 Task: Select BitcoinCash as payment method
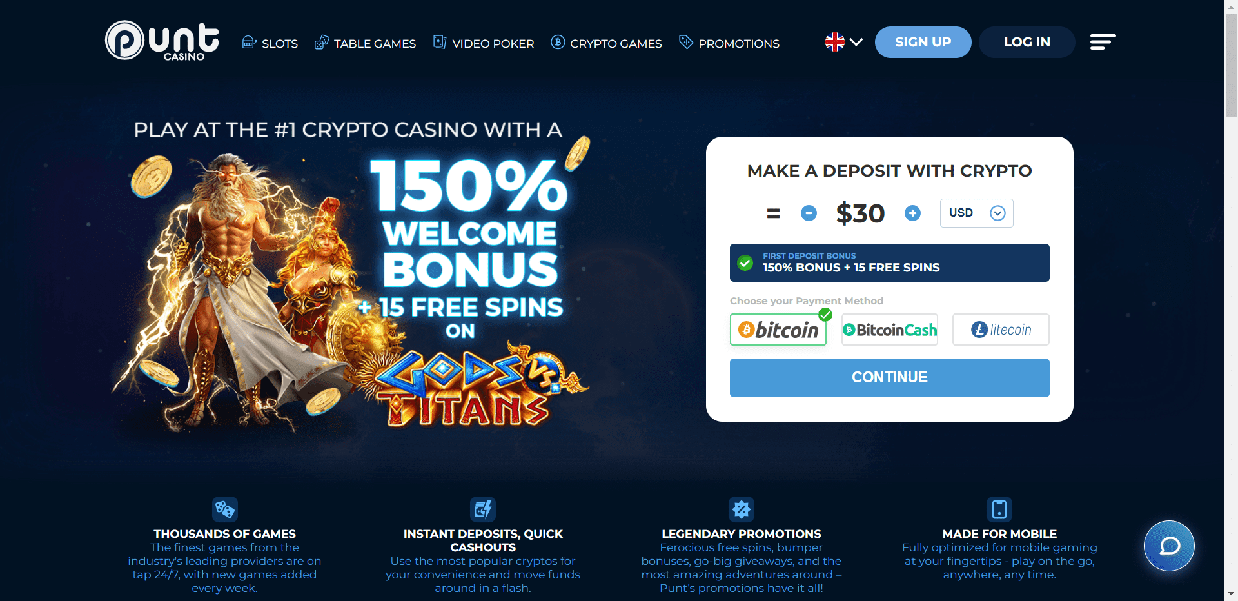pos(890,330)
